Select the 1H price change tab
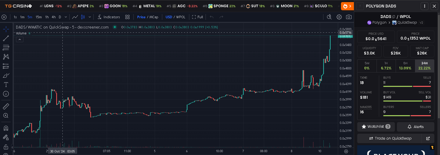The image size is (440, 155). point(386,65)
